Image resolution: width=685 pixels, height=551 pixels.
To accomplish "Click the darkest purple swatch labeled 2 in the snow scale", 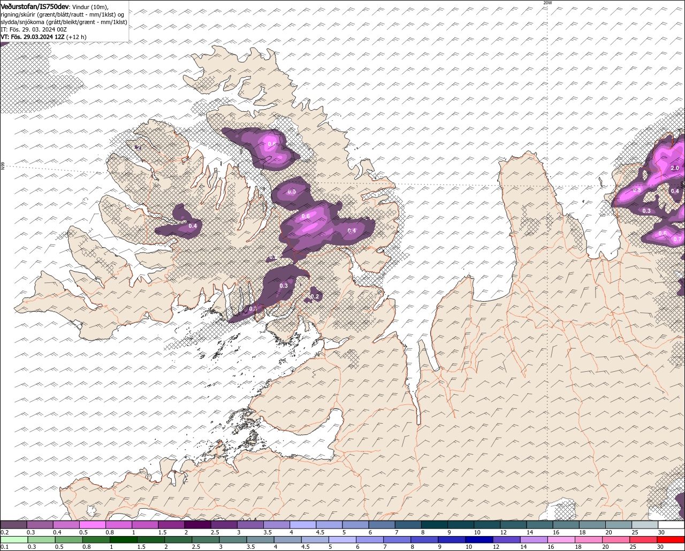I will coord(197,525).
